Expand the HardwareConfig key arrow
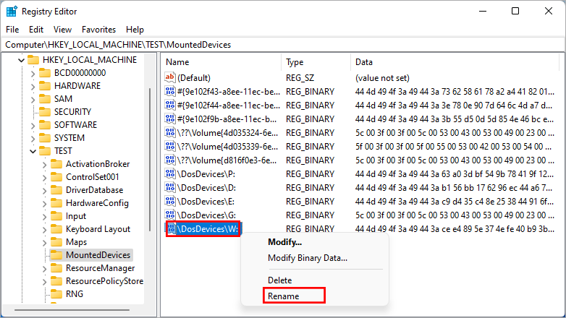This screenshot has width=566, height=318. pos(44,204)
